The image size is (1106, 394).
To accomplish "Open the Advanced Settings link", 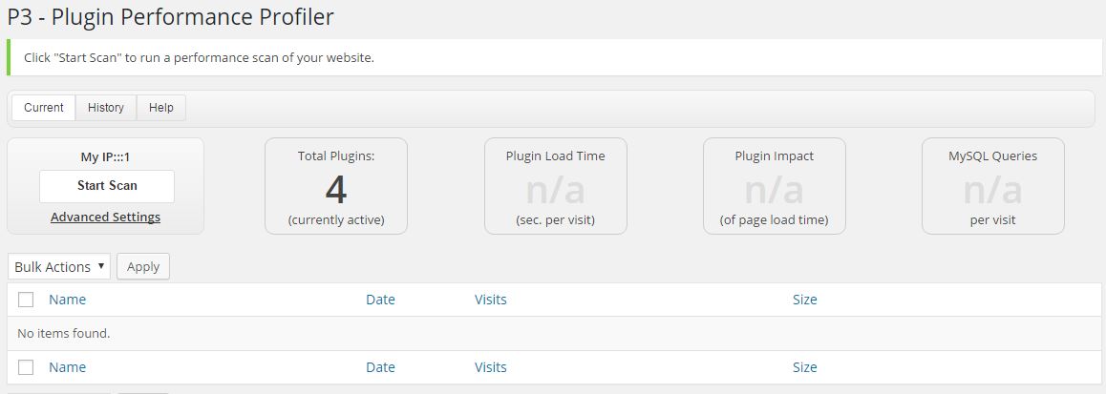I will click(106, 218).
